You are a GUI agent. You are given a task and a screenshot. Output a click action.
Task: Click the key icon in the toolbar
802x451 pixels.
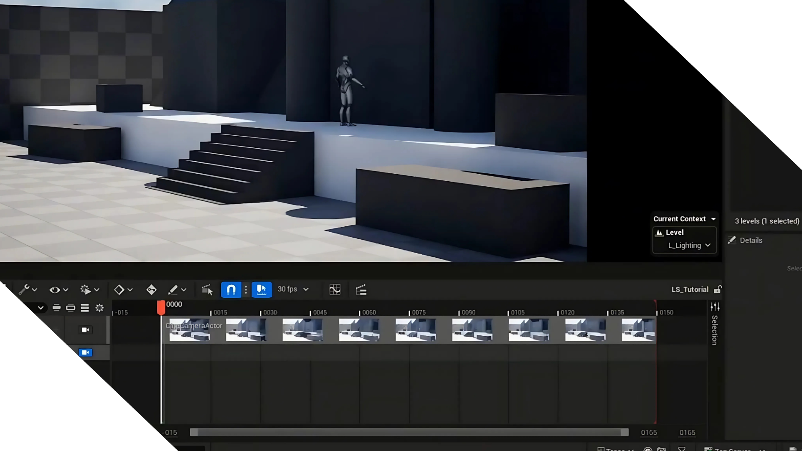pyautogui.click(x=151, y=289)
